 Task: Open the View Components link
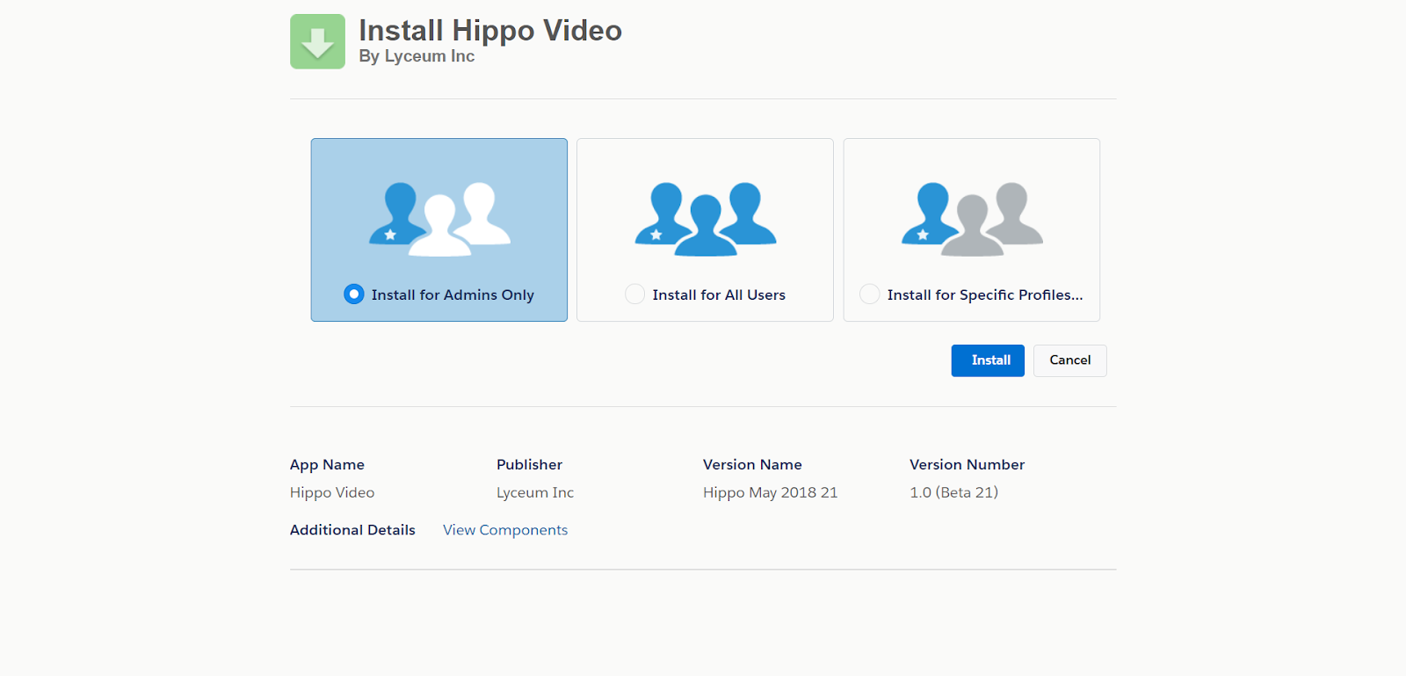[505, 530]
